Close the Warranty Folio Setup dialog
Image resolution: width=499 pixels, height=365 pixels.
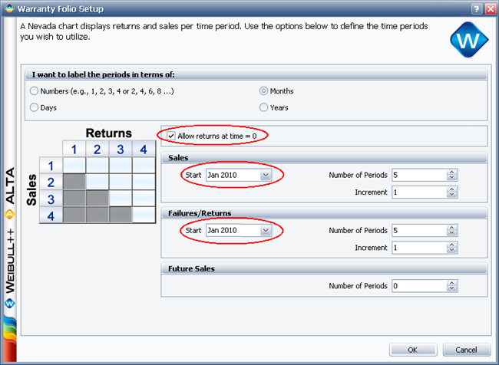pyautogui.click(x=490, y=8)
